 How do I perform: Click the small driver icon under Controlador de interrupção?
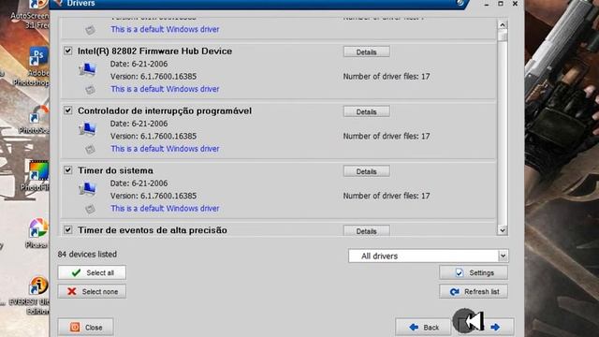(x=90, y=150)
